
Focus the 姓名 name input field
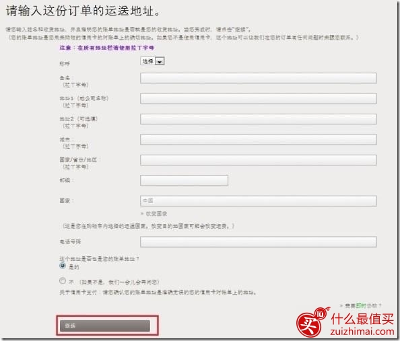point(259,78)
